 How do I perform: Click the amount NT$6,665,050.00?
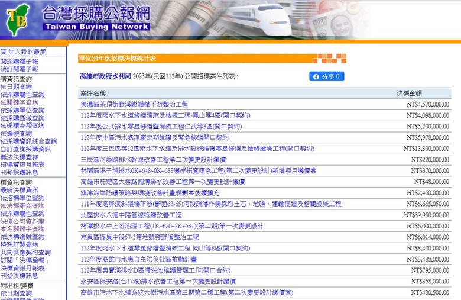(428, 204)
